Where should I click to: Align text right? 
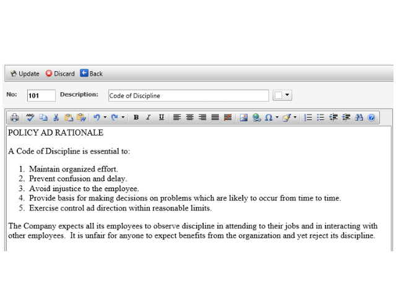click(202, 118)
